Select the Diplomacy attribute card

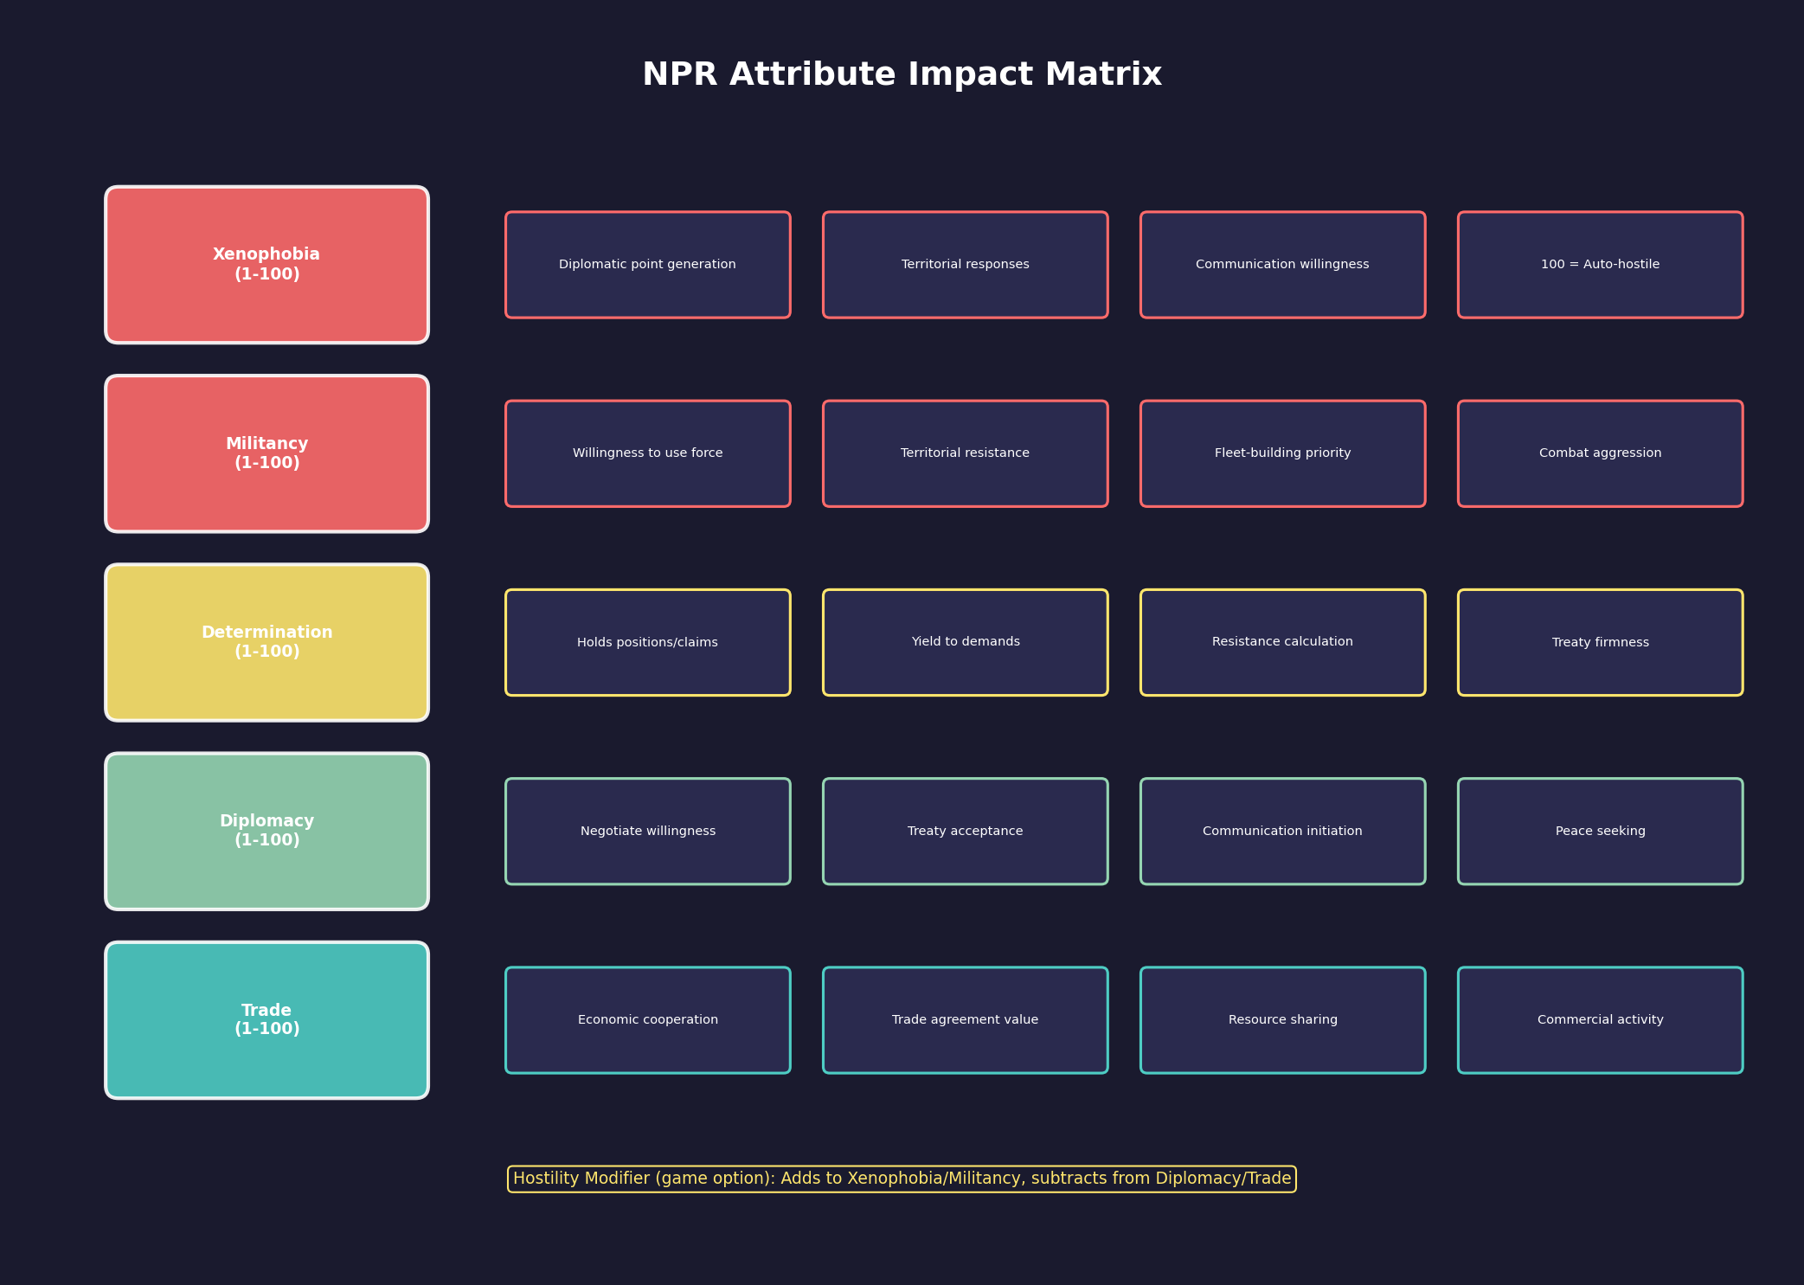click(266, 830)
